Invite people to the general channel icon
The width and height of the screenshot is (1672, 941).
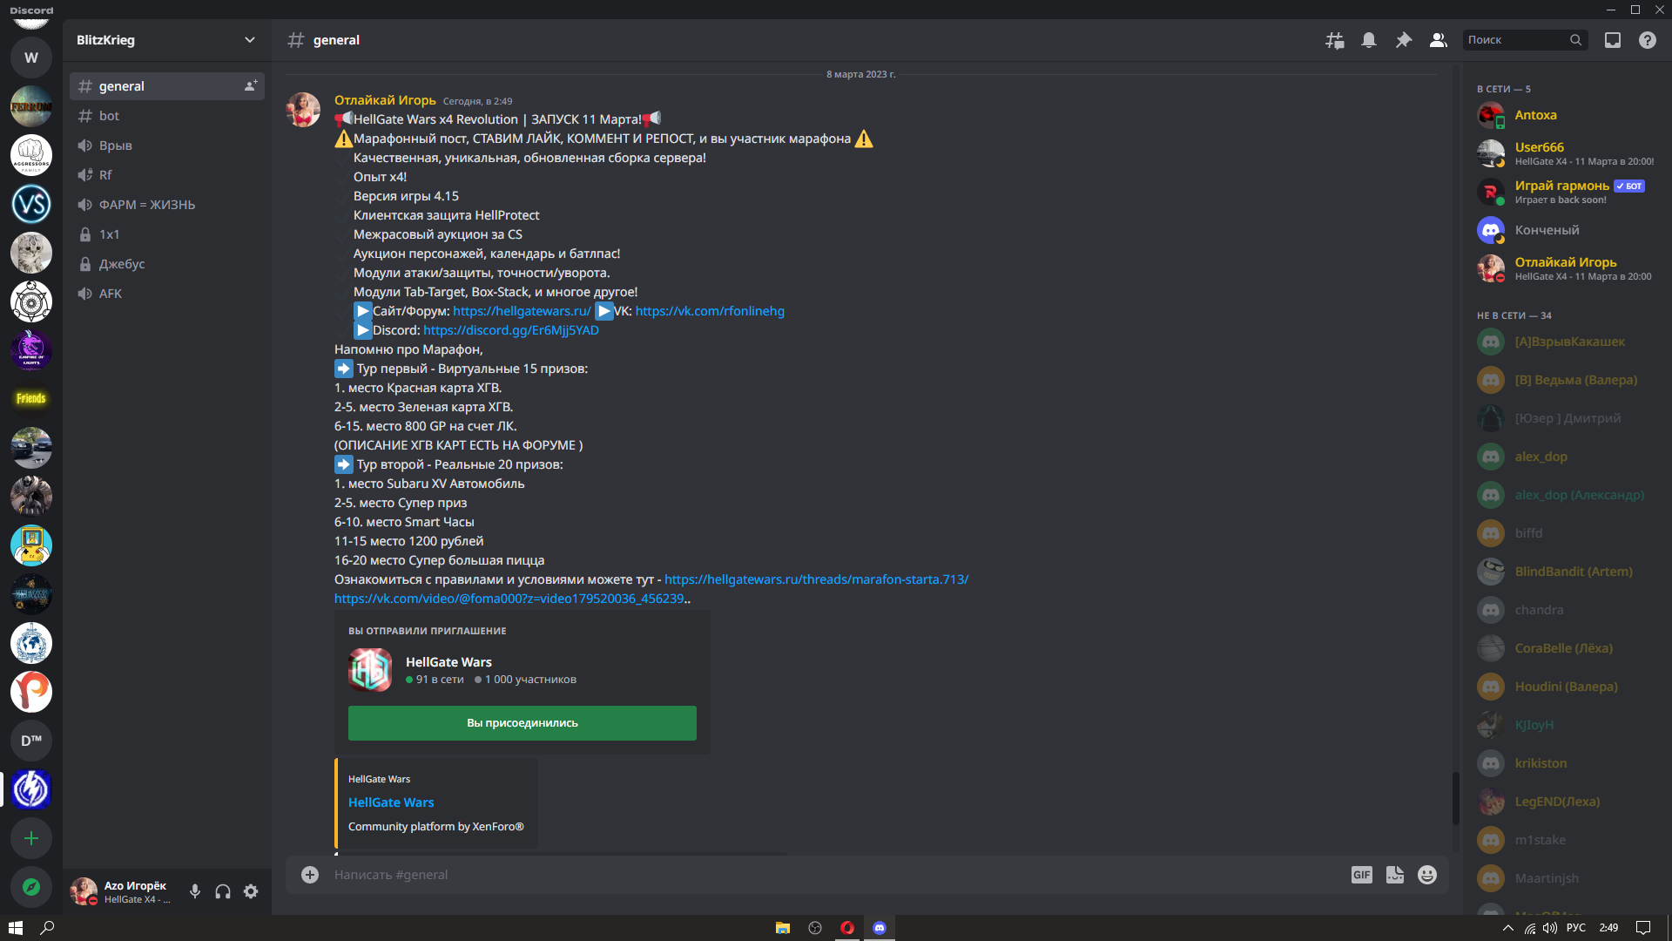coord(250,86)
